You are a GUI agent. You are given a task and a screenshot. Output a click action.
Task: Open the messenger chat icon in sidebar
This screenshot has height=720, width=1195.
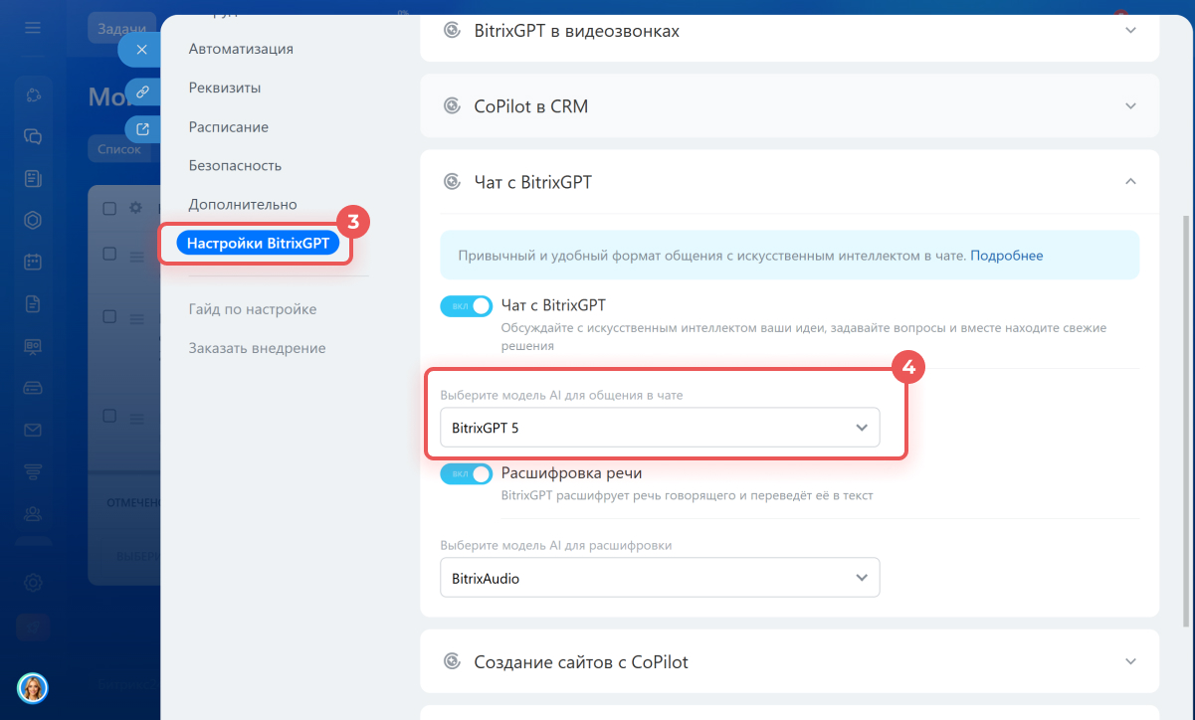(33, 136)
